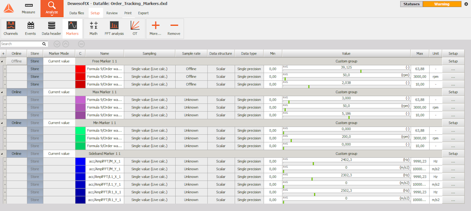Collapse the Sideband Marker 1 1 group

point(2,154)
